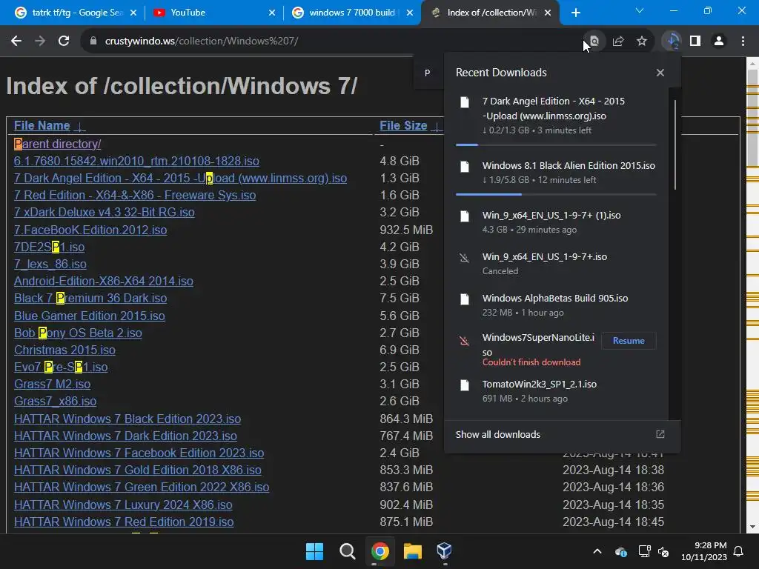This screenshot has width=759, height=569.
Task: Open Evo7 Pre-SP1.iso link
Action: 61,367
